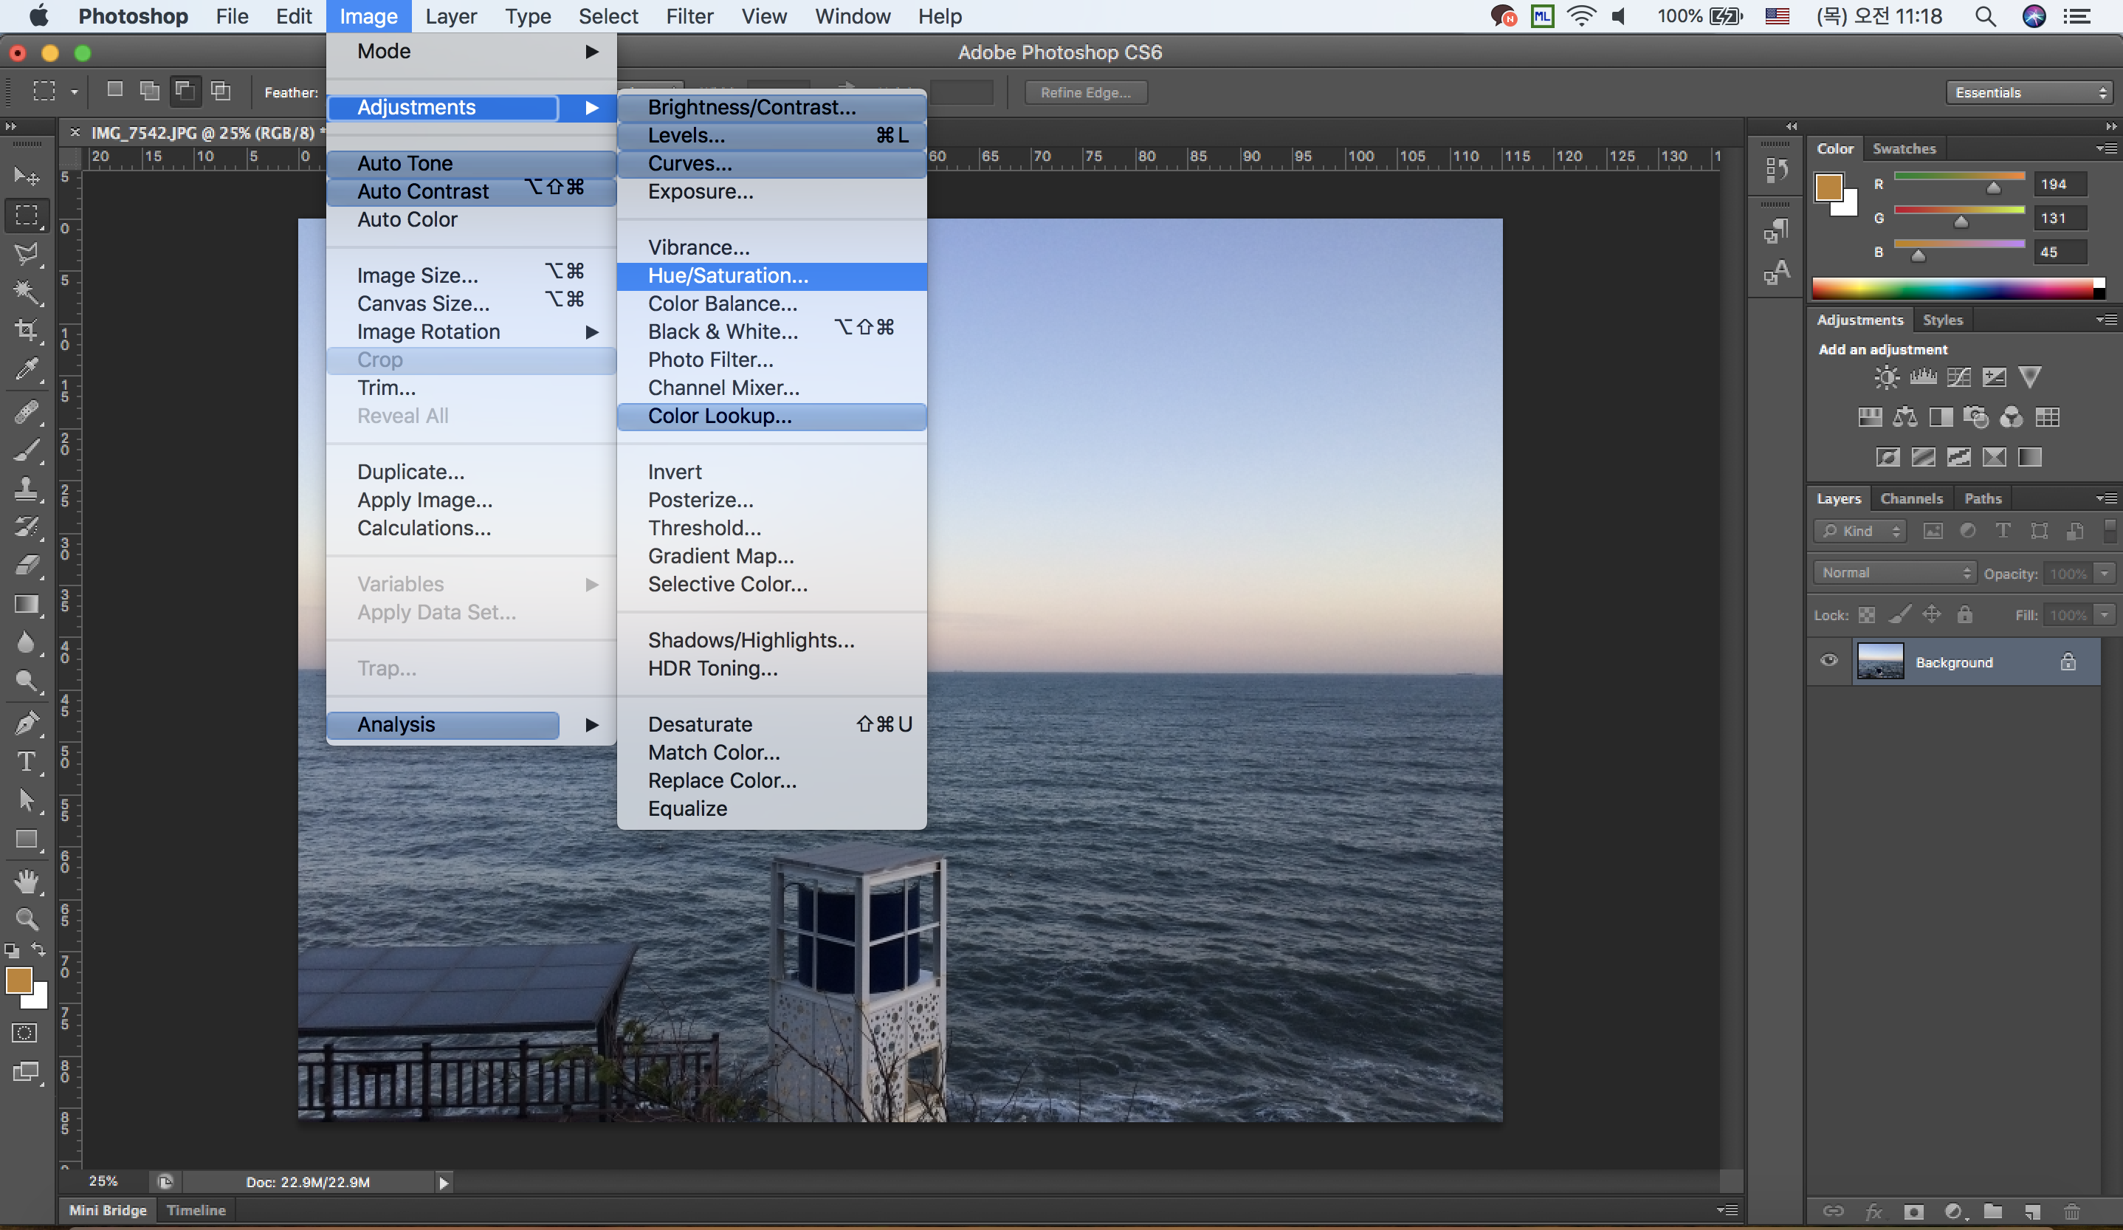Screen dimensions: 2123x1230
Task: Add a Curves adjustment from panel icon
Action: 1958,377
